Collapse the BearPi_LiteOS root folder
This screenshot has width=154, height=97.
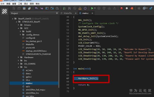(13, 19)
